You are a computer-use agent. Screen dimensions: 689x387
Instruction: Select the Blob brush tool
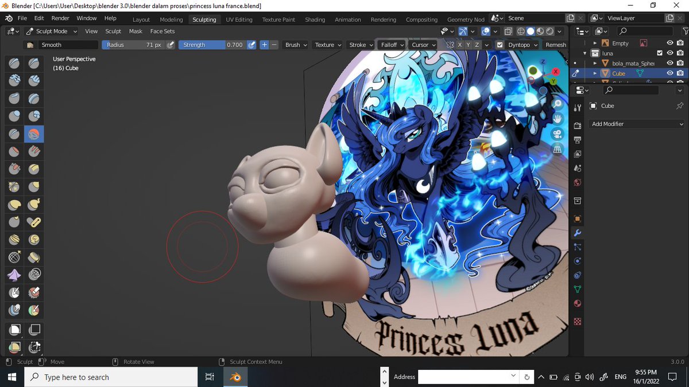[34, 116]
